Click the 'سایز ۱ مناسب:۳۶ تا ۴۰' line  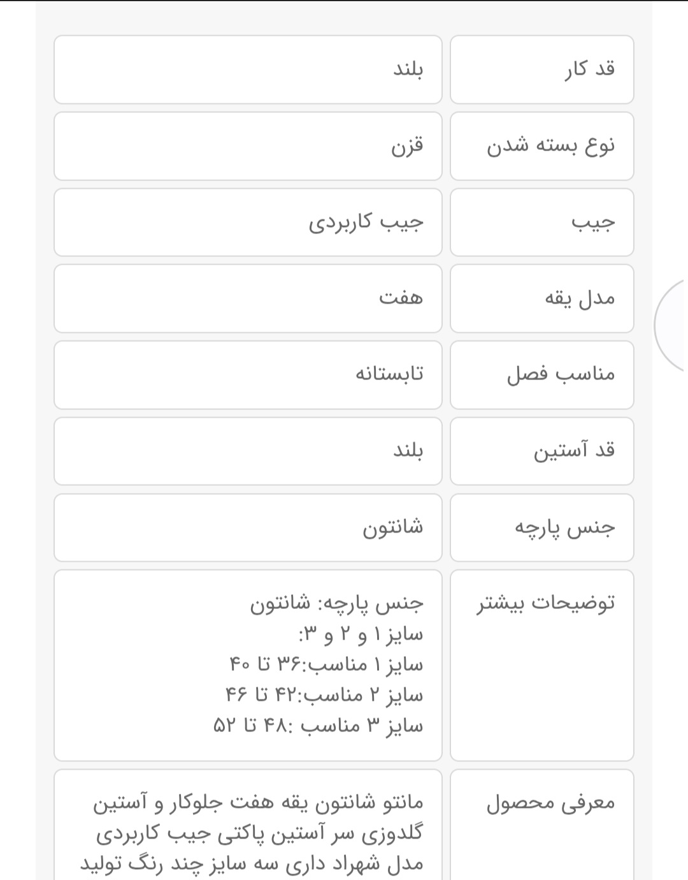(326, 665)
